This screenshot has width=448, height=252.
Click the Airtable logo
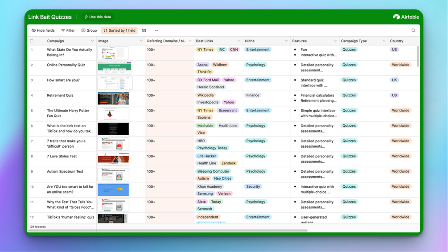[406, 17]
